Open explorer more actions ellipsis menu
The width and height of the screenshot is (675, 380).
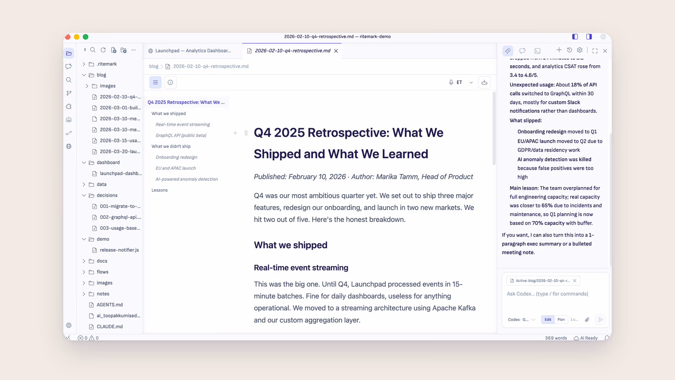[x=134, y=50]
